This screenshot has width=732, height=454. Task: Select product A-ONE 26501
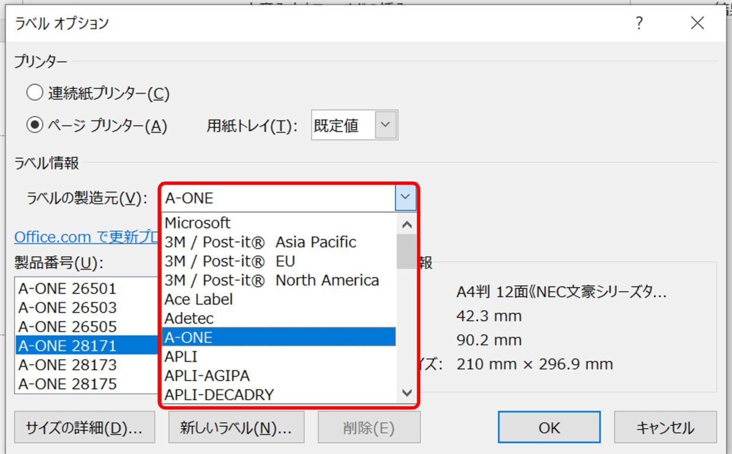pyautogui.click(x=86, y=288)
